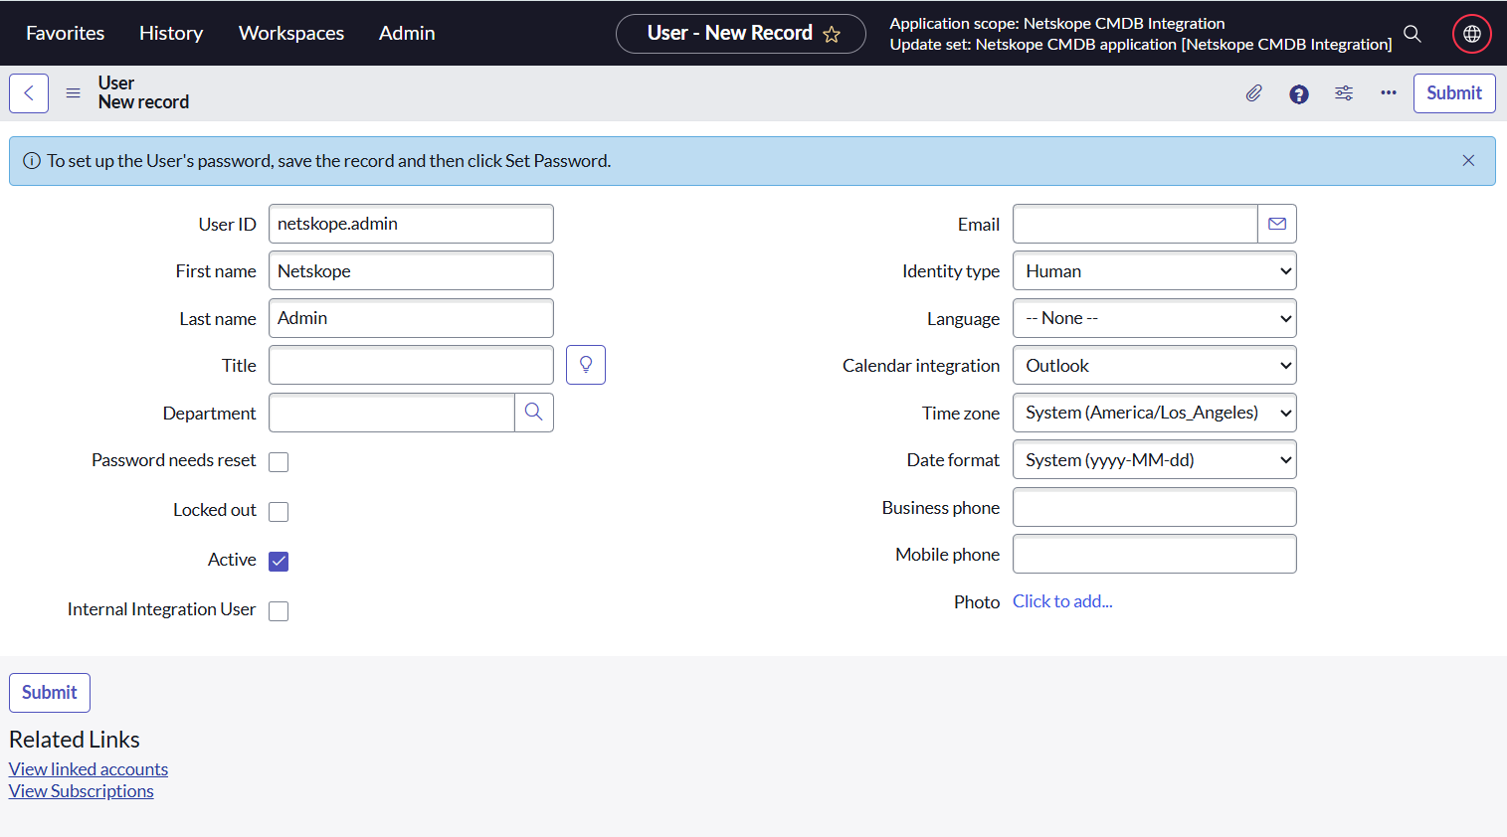Check the Locked out checkbox

[279, 512]
